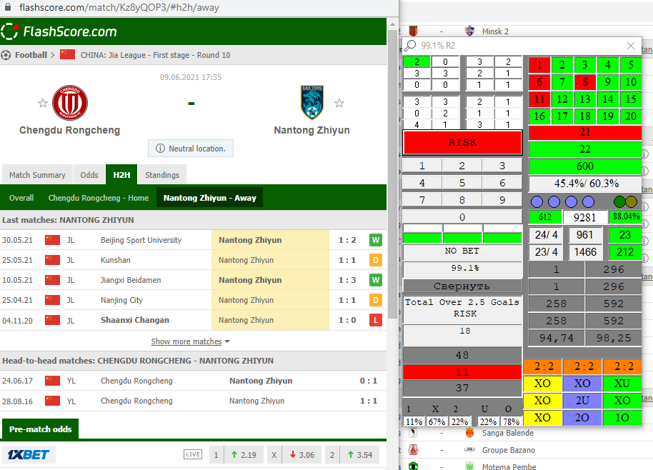Click the Nantong Zhiyun team crest

click(x=312, y=103)
